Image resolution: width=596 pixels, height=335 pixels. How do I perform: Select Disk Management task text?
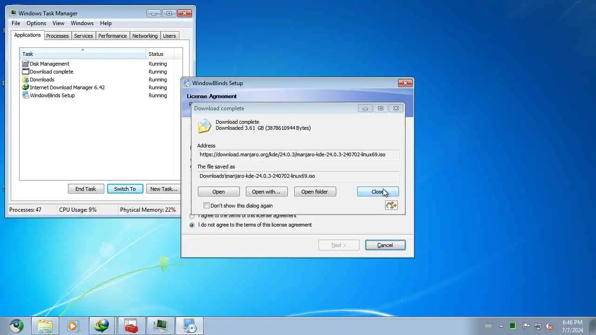tap(49, 64)
